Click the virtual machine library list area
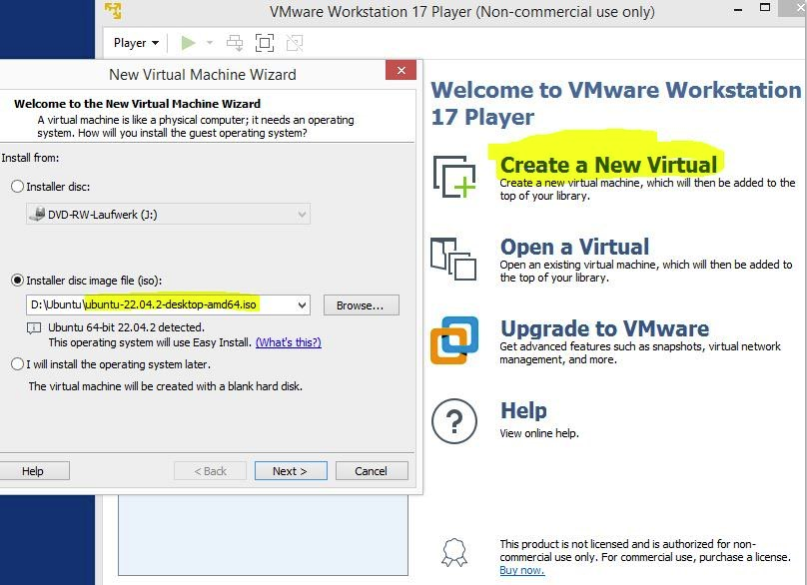This screenshot has width=807, height=585. pos(263,535)
